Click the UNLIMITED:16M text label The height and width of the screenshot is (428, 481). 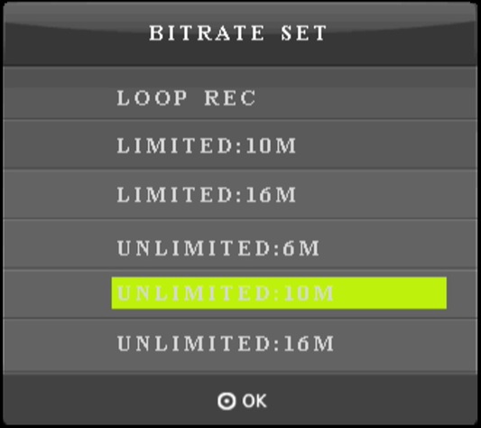point(226,343)
